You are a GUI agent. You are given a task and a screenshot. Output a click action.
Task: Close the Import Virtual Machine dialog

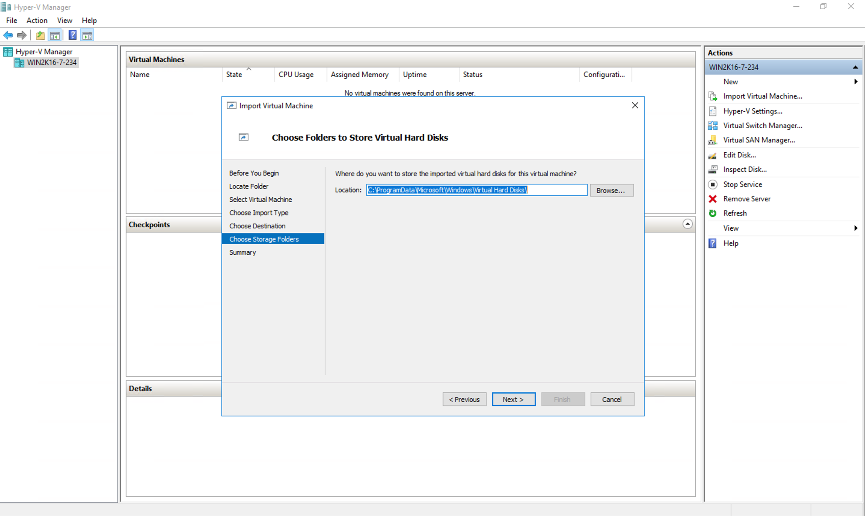[635, 105]
